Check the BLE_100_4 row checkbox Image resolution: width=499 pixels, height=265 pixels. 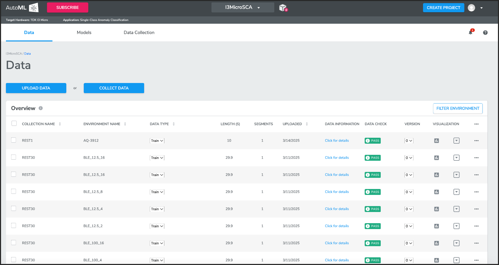click(x=14, y=259)
